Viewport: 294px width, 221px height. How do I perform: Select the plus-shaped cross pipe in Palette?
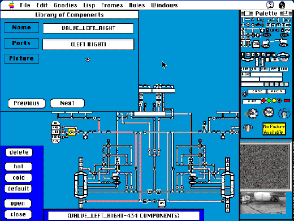(x=243, y=25)
